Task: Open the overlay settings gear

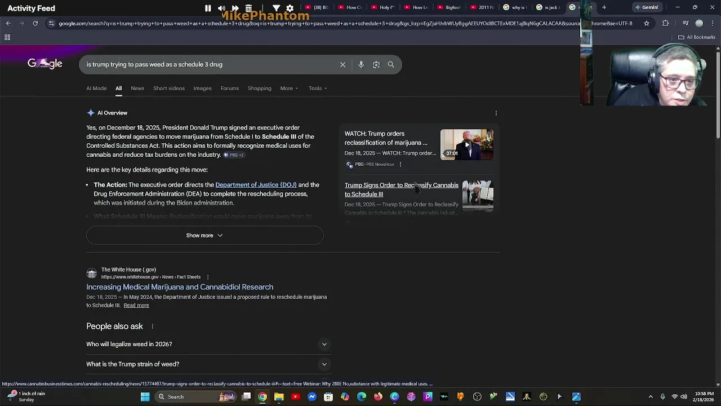Action: [290, 8]
